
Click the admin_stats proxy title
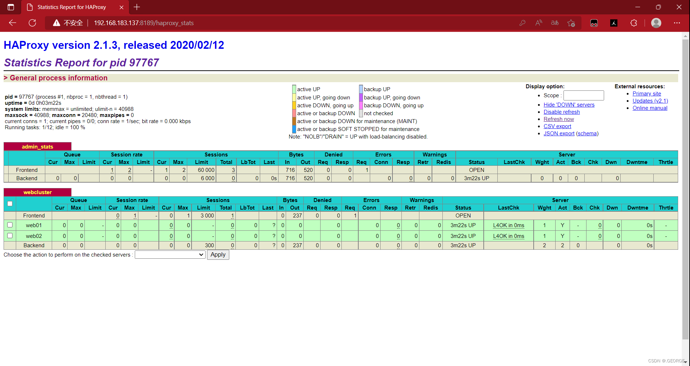coord(37,146)
